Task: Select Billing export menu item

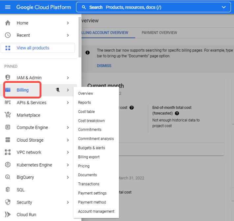Action: tap(89, 157)
